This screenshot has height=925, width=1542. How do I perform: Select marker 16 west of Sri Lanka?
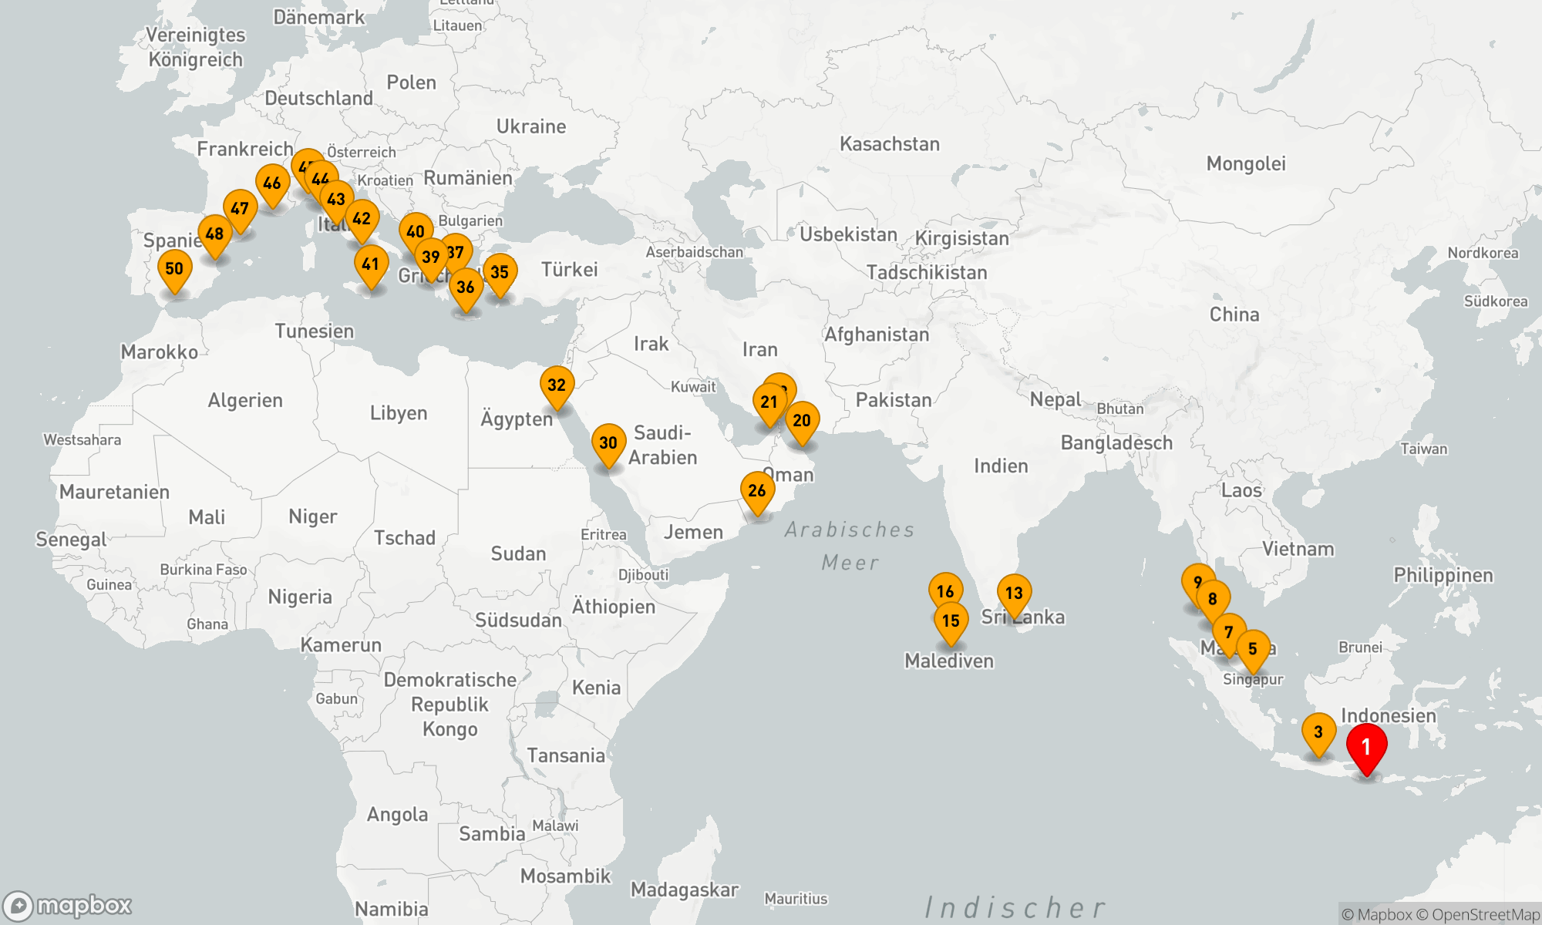click(945, 590)
